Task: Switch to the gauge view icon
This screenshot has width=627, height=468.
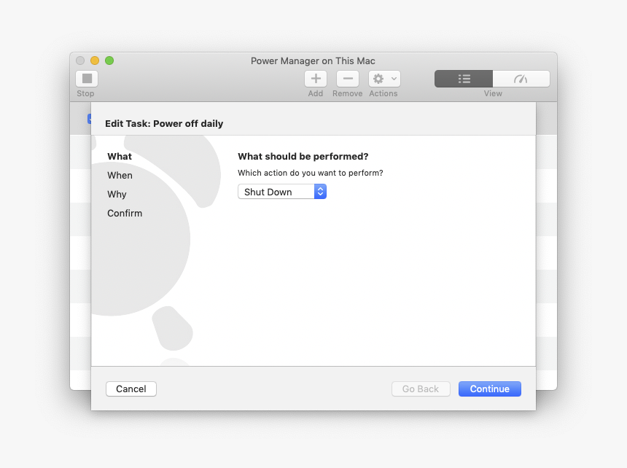Action: [x=521, y=79]
